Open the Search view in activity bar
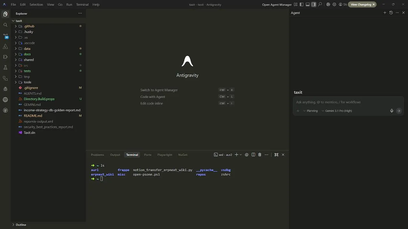 coord(5,25)
